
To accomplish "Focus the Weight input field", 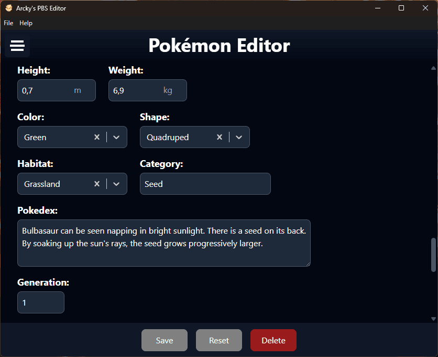I will pos(136,90).
